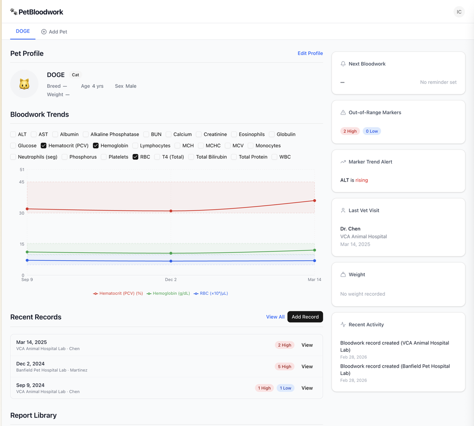View the Dec 2, 2024 record
474x426 pixels.
click(307, 366)
